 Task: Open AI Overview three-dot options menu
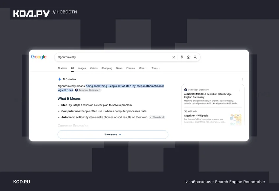point(243,79)
